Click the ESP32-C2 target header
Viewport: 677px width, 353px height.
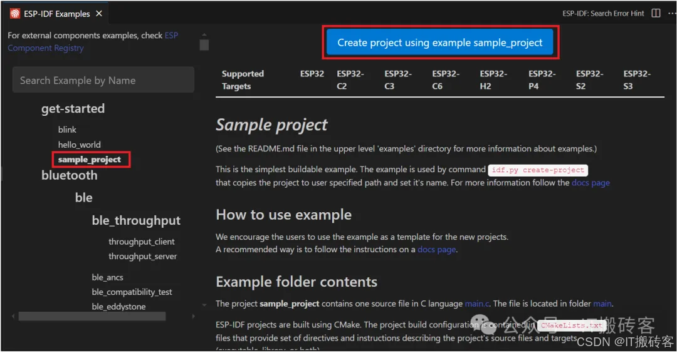click(x=350, y=79)
